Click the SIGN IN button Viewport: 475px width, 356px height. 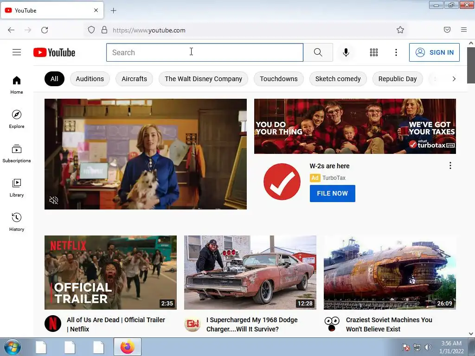click(434, 52)
